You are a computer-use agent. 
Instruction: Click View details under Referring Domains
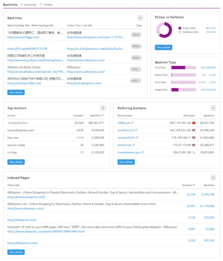126,162
